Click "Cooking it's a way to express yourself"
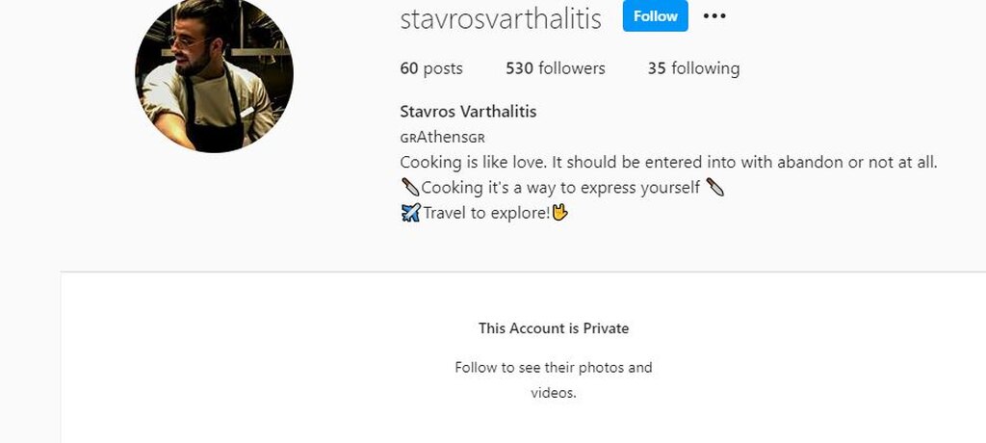Image resolution: width=986 pixels, height=443 pixels. coord(560,188)
